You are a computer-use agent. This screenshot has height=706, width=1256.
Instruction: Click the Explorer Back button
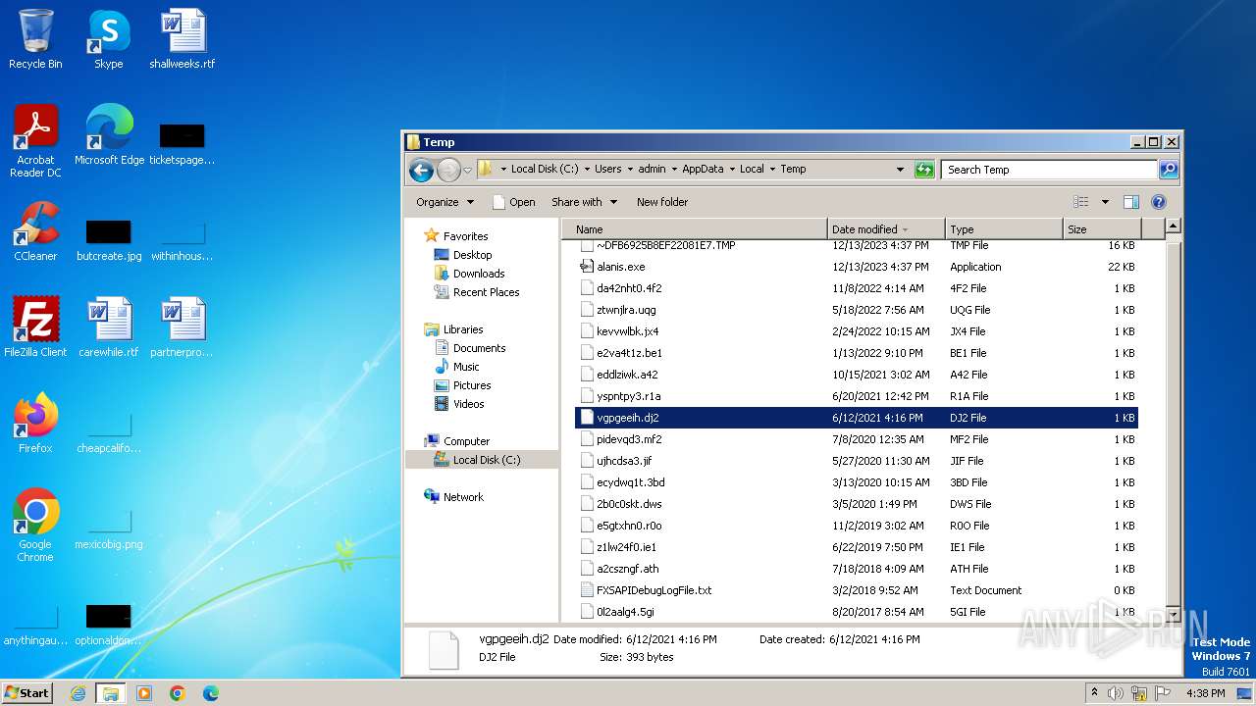(x=422, y=170)
